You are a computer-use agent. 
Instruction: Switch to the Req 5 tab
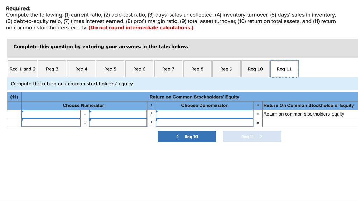click(110, 69)
